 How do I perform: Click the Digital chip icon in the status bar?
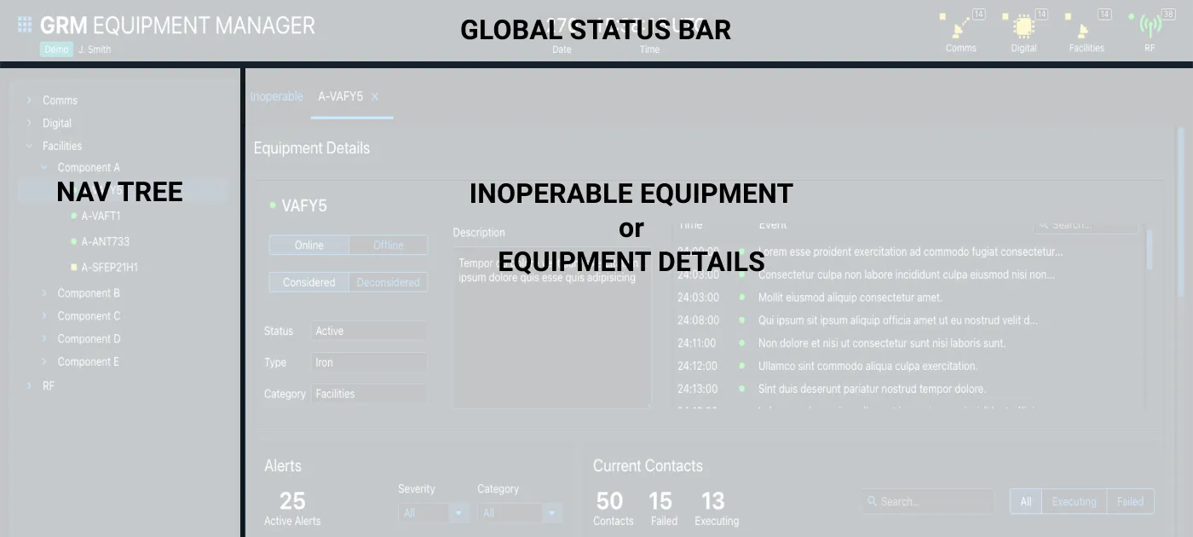(1023, 26)
